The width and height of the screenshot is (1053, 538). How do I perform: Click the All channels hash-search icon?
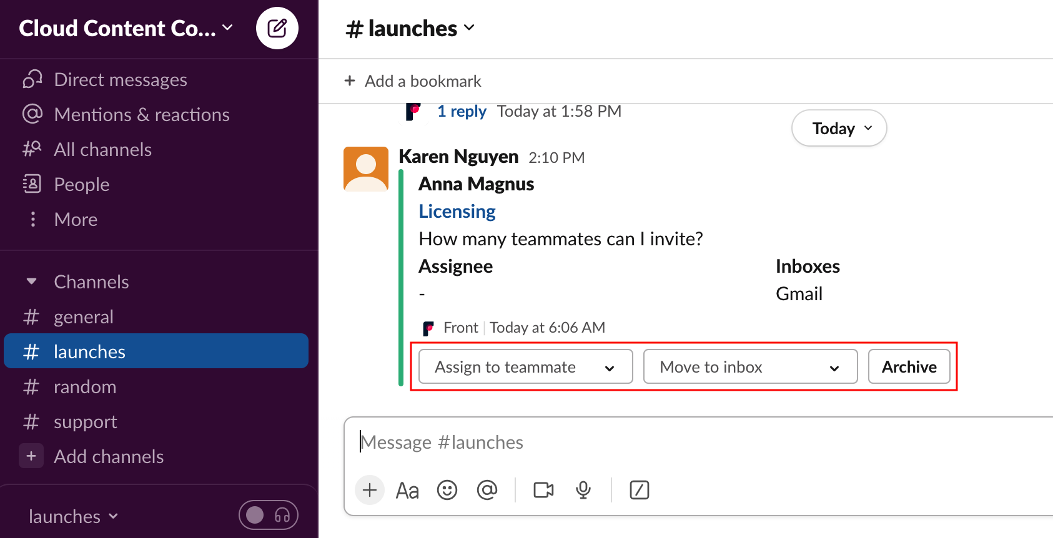click(x=32, y=149)
